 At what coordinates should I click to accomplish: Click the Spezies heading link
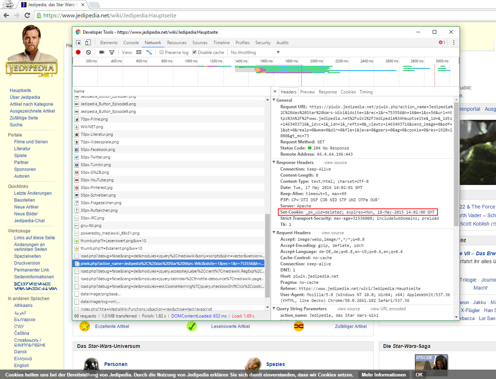pos(275,364)
